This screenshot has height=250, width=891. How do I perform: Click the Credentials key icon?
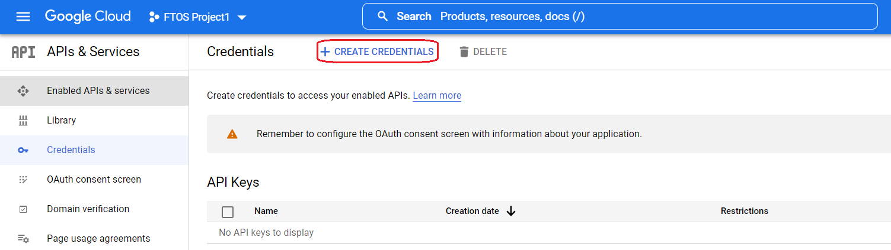click(x=23, y=150)
